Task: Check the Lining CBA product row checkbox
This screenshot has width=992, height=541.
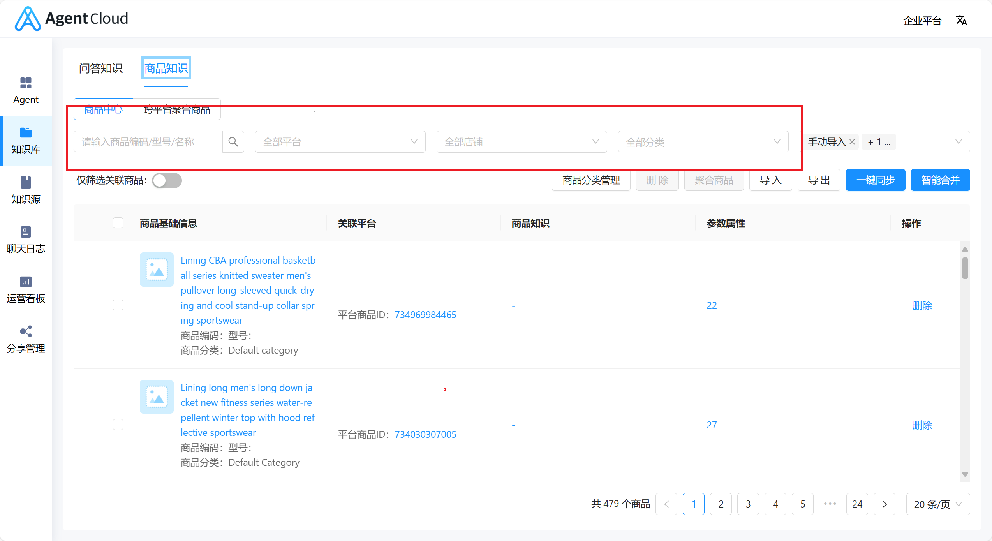Action: click(118, 305)
